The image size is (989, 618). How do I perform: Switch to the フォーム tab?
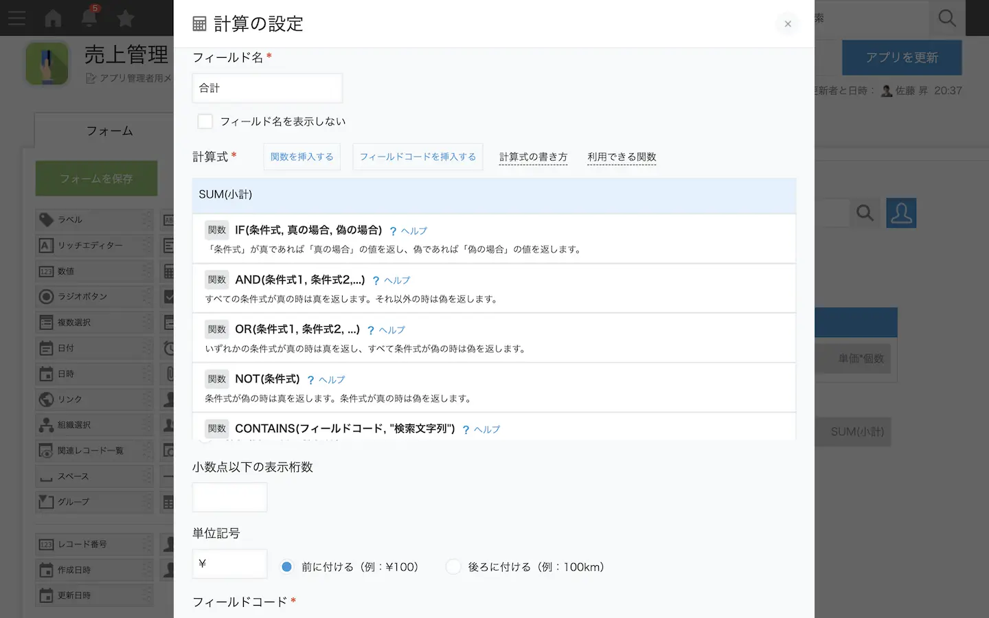(109, 130)
